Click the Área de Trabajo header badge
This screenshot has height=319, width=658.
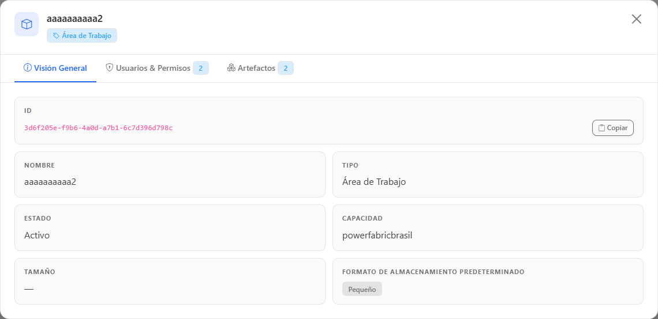click(82, 36)
